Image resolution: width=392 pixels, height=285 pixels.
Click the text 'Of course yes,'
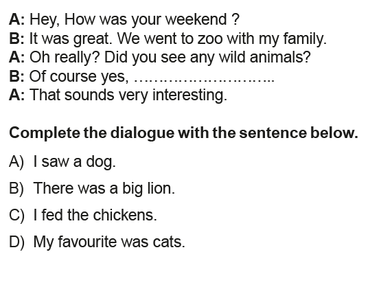79,76
